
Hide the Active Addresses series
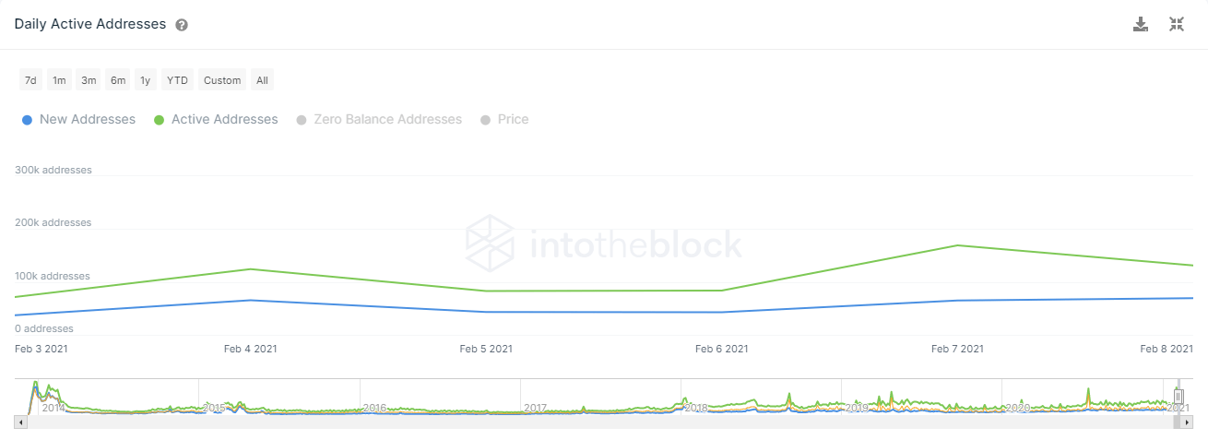(x=224, y=119)
